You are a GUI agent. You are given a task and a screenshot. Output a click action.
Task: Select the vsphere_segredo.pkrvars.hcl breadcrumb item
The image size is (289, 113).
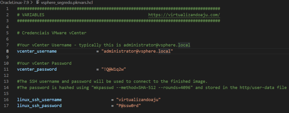[67, 3]
